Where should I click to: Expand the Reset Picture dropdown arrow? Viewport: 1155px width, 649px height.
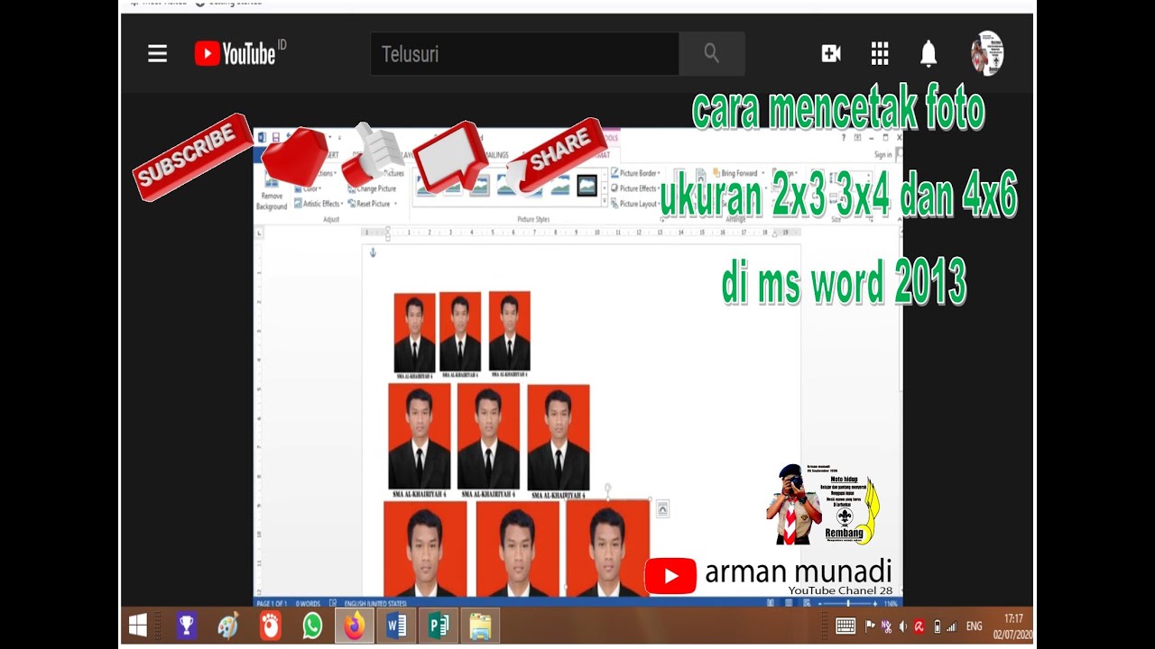(x=395, y=204)
